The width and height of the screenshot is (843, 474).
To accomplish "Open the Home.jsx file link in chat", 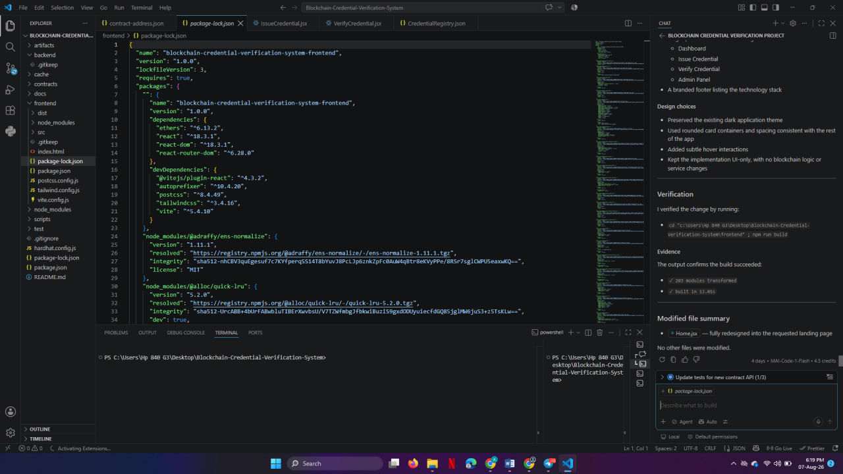I will pos(684,334).
